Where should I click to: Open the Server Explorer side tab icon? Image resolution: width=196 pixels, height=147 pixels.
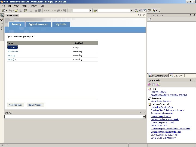coord(2,16)
